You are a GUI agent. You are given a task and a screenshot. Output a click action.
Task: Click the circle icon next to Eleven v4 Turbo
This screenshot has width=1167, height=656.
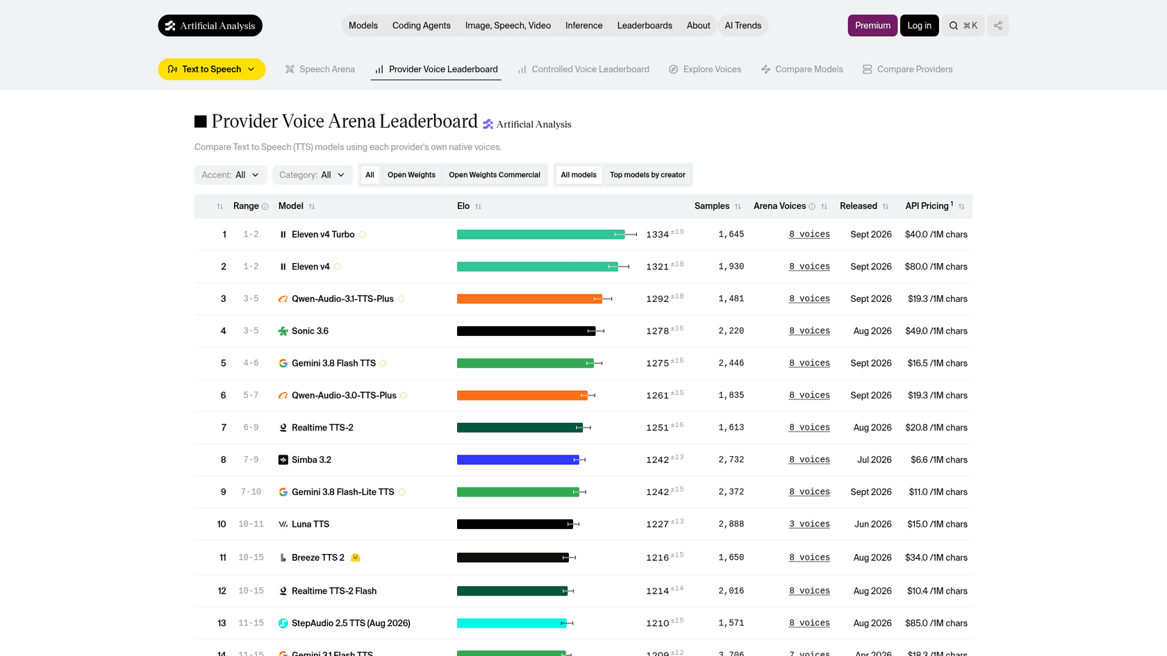point(363,235)
